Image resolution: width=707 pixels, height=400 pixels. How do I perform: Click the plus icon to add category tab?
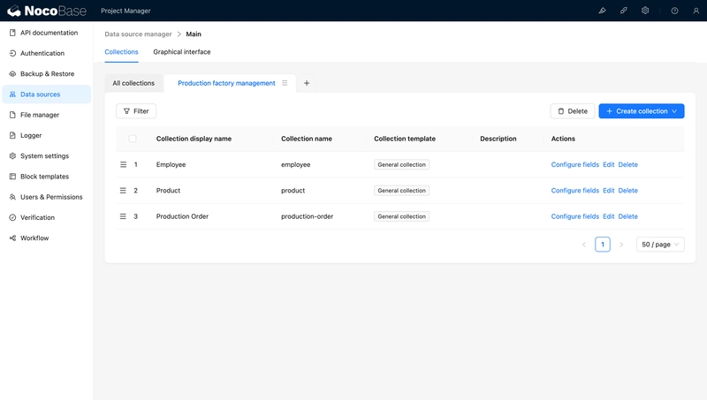tap(307, 83)
